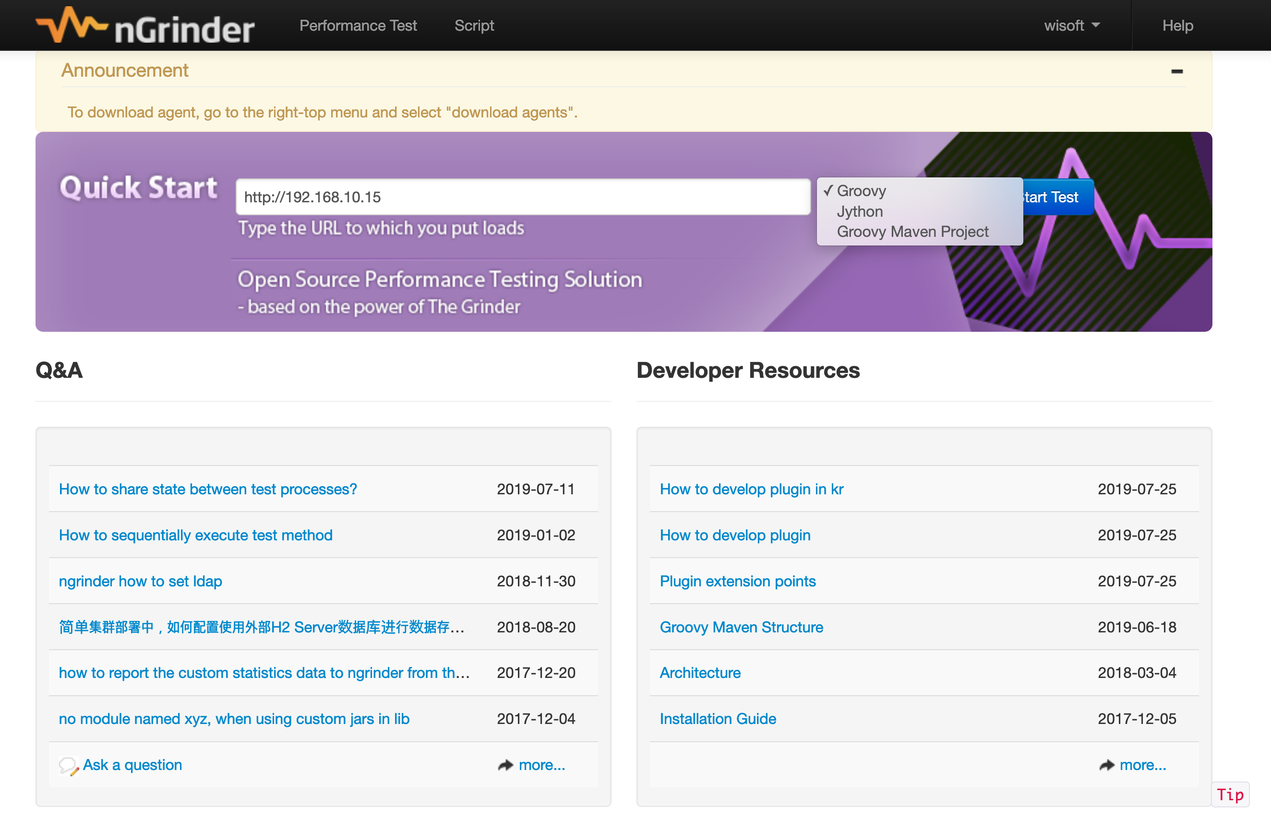Open 'Plugin extension points' resource

[x=737, y=581]
